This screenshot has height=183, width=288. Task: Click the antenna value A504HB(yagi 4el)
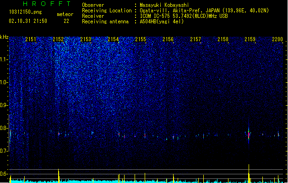point(162,22)
